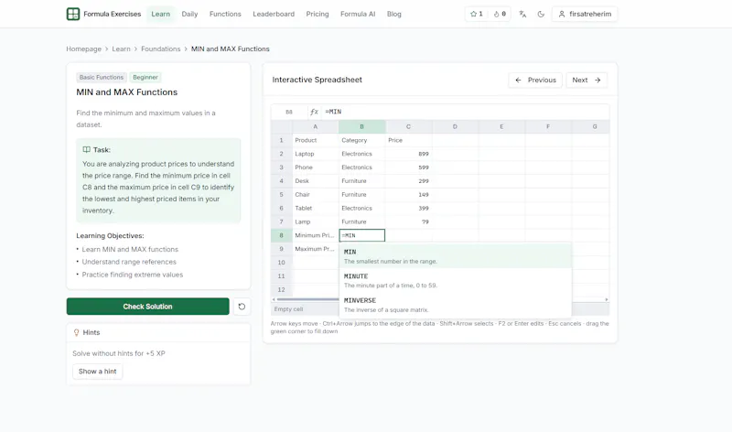
Task: Click the Learn breadcrumb link
Action: click(x=121, y=49)
